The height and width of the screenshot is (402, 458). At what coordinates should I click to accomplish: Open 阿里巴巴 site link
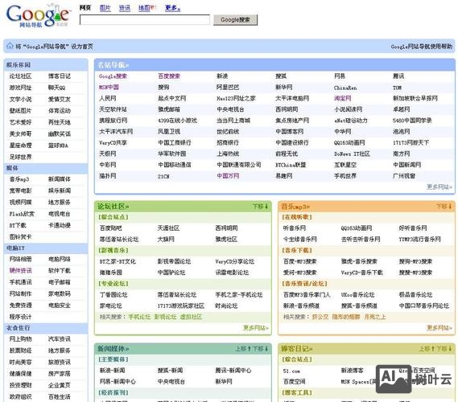228,87
